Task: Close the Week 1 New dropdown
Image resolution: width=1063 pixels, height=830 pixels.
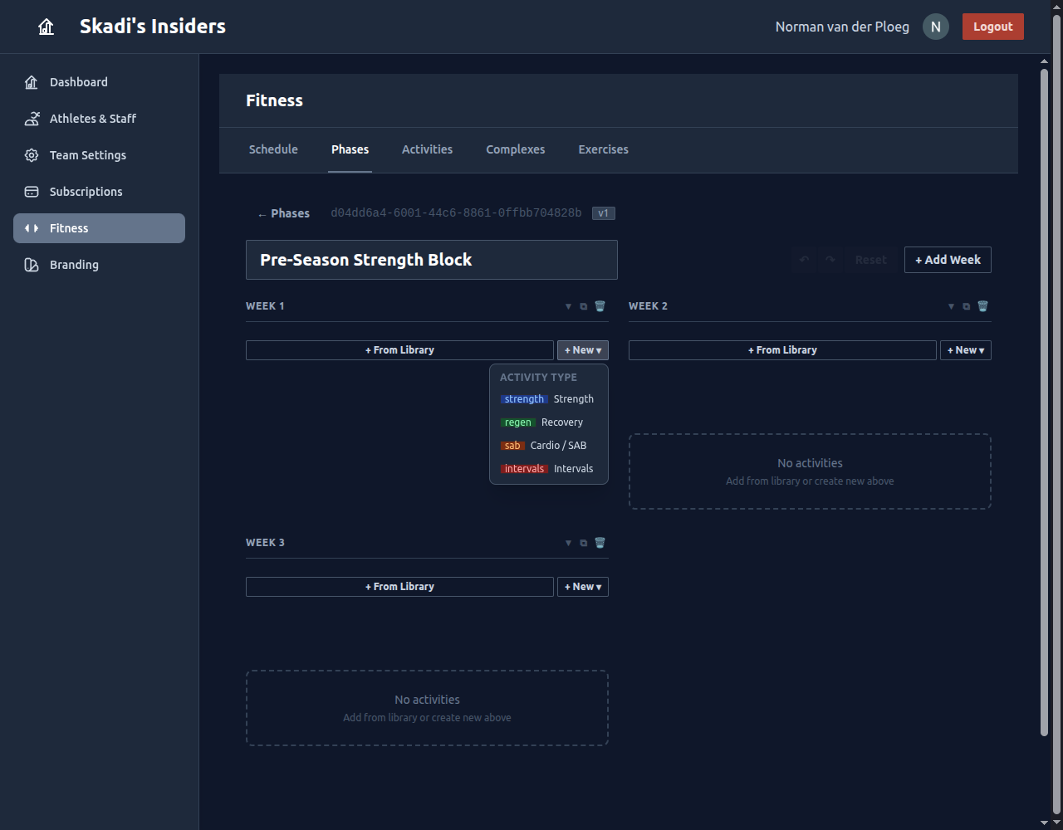Action: coord(583,350)
